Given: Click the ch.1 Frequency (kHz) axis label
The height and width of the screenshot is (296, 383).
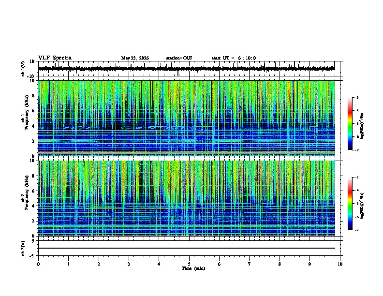Looking at the screenshot, I should click(x=25, y=118).
